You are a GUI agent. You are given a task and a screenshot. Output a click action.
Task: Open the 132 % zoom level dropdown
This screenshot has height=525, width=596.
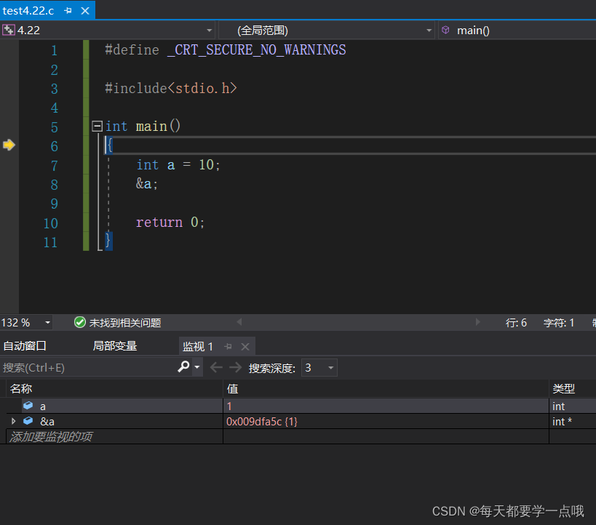48,322
